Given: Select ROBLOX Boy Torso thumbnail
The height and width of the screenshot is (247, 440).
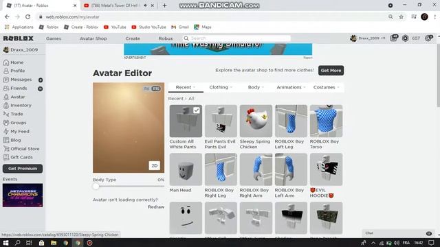Looking at the screenshot, I should (x=326, y=121).
